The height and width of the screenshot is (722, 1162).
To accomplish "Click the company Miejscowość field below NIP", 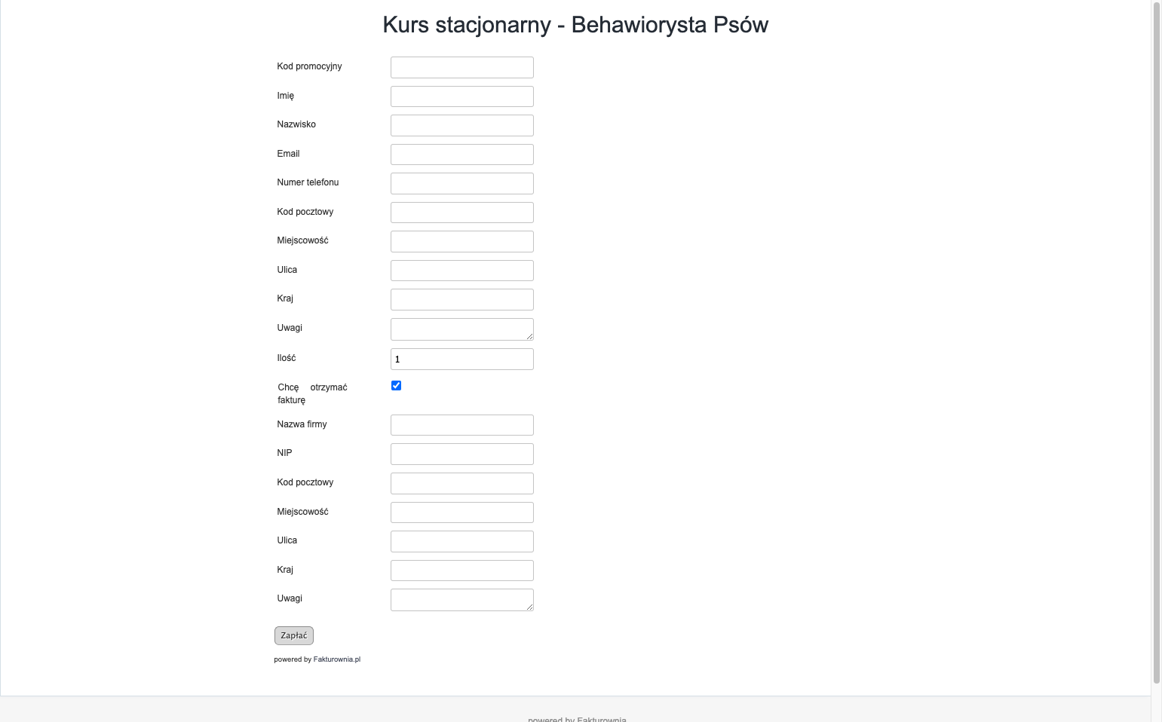I will 461,512.
